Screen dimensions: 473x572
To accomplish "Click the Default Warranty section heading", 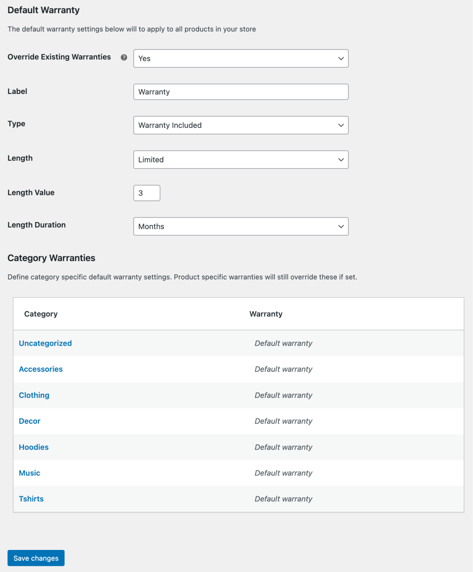I will click(x=43, y=10).
